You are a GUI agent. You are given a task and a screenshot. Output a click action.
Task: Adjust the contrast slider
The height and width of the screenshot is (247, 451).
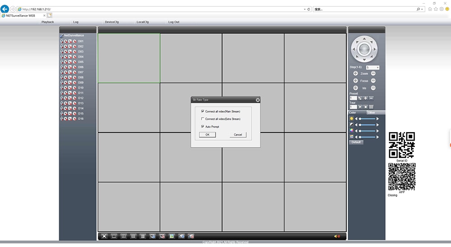pos(367,125)
